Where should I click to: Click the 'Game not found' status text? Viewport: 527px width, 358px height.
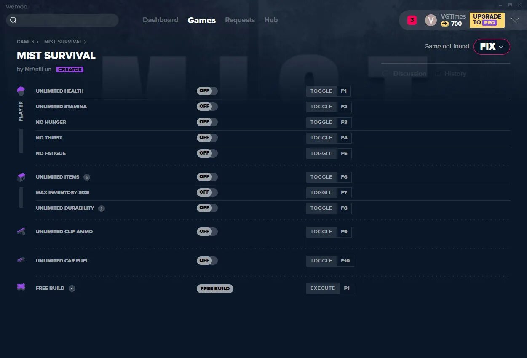(447, 47)
